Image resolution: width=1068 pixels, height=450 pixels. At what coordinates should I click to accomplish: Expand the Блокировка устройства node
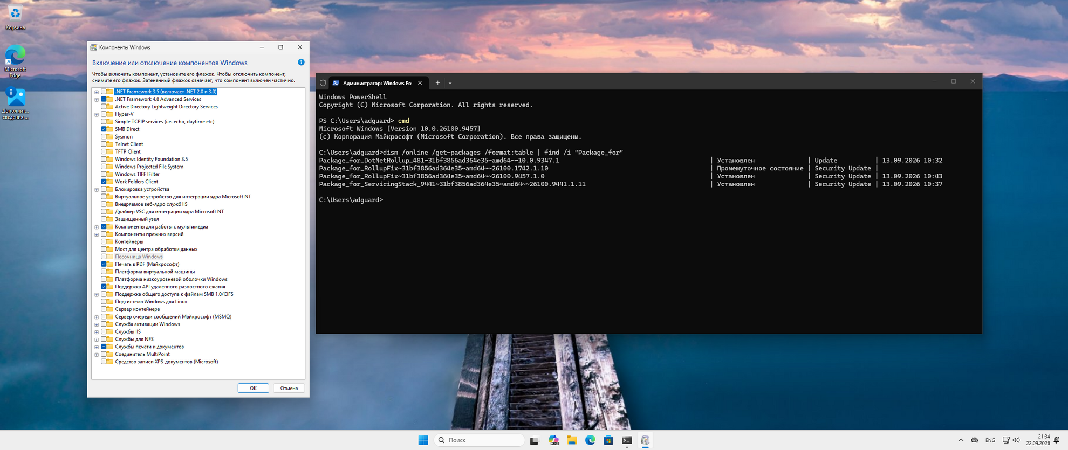97,190
